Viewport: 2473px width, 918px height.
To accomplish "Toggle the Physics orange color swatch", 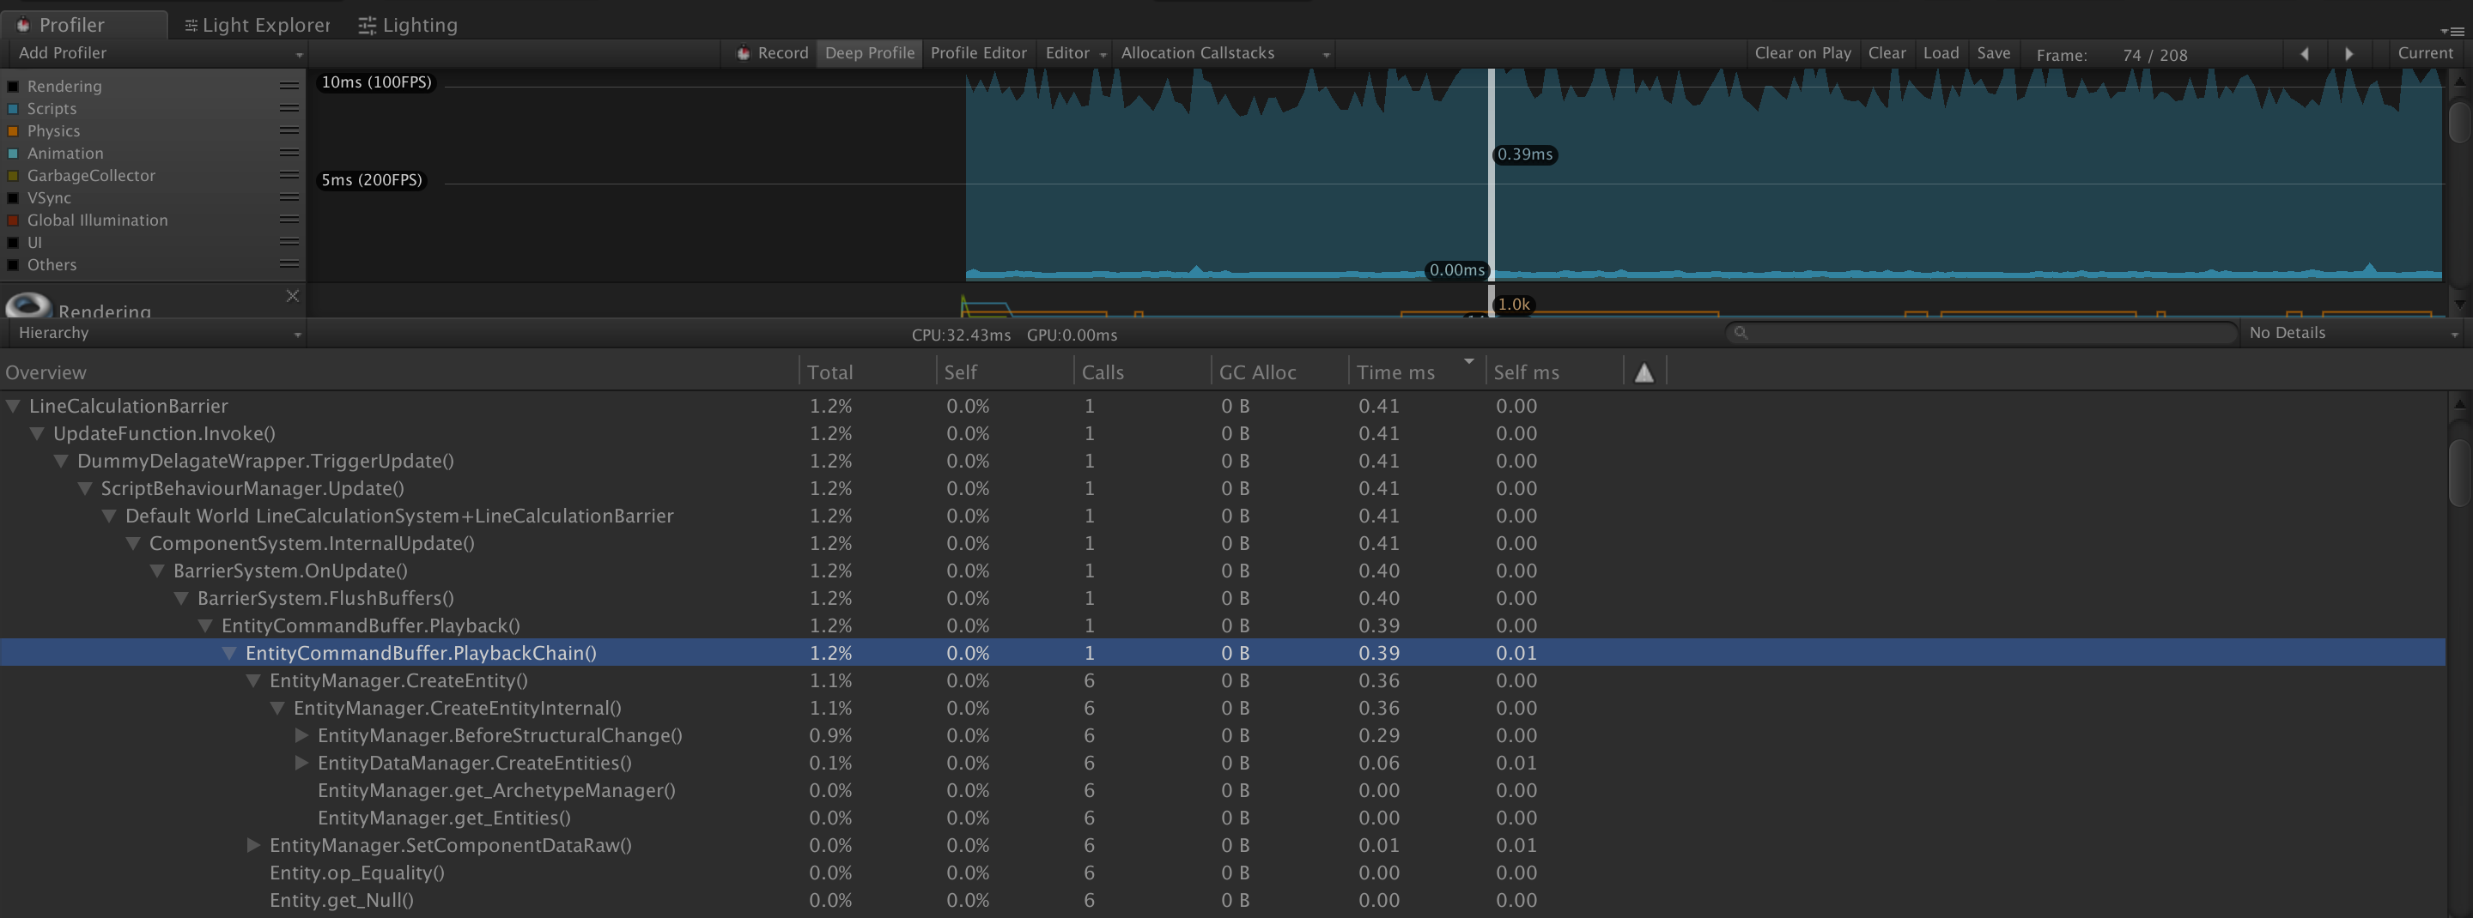I will [x=14, y=130].
